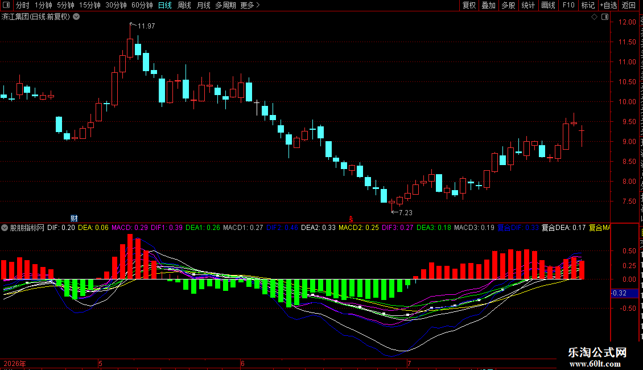Click the 财 financial marker icon
This screenshot has width=643, height=370.
tap(74, 218)
